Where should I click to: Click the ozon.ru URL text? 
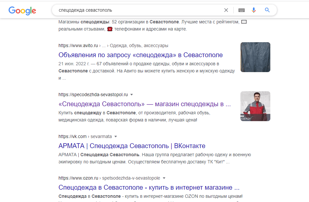[x=78, y=178]
